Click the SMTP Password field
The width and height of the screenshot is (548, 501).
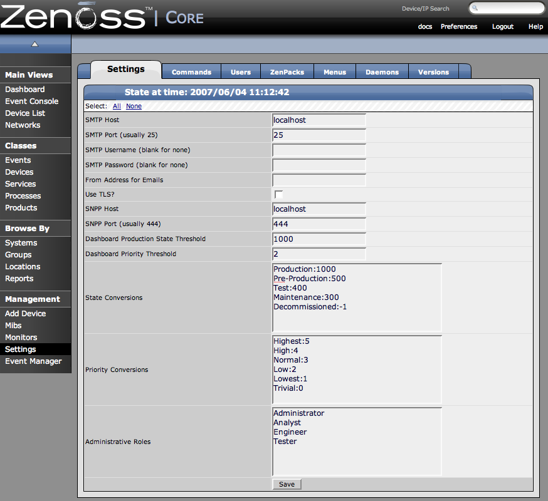click(319, 165)
